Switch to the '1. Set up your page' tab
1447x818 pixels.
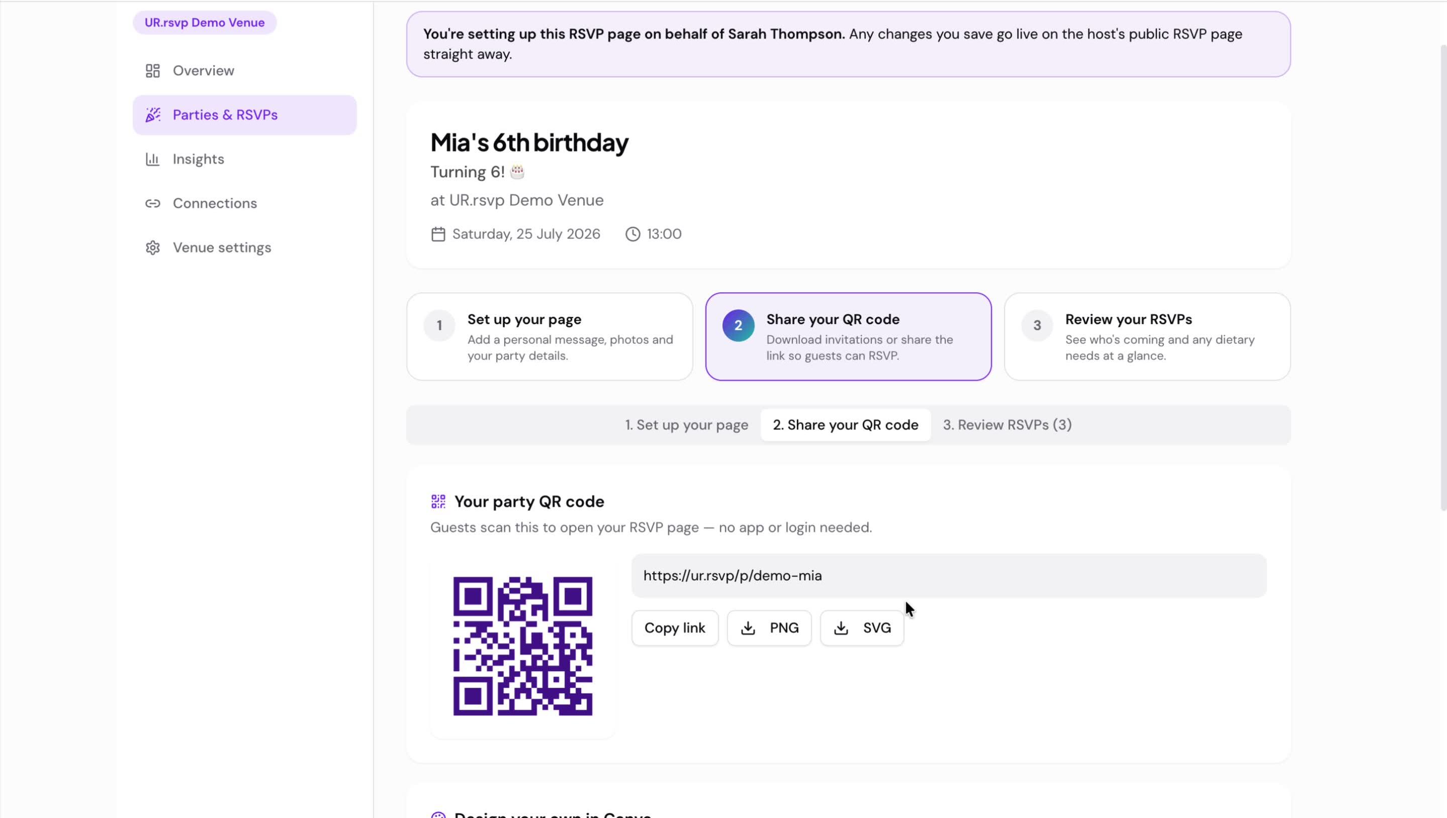pyautogui.click(x=686, y=425)
